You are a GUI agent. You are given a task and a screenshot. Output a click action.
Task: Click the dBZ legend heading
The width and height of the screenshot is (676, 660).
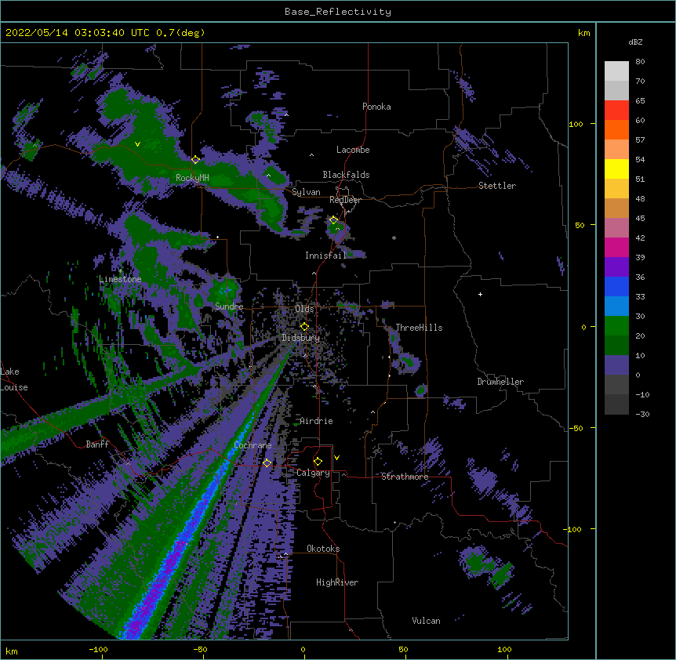pos(635,42)
